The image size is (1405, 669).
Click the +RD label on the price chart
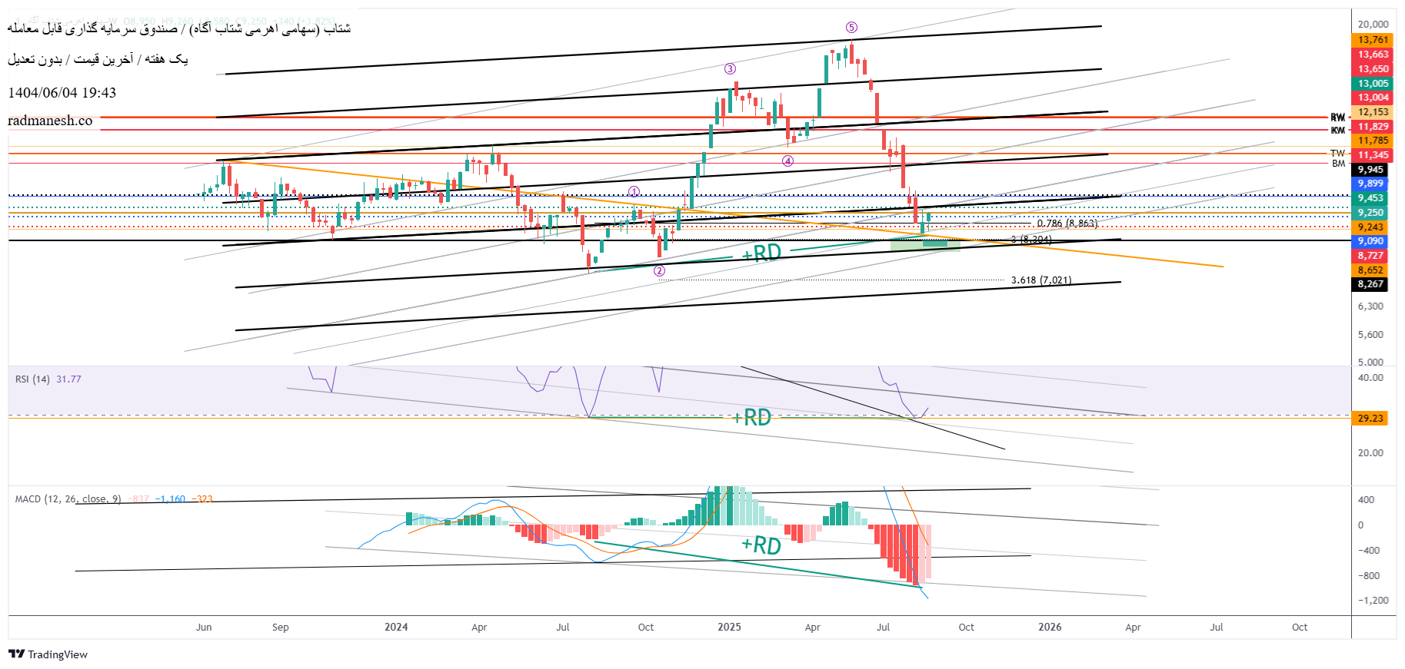[x=761, y=253]
